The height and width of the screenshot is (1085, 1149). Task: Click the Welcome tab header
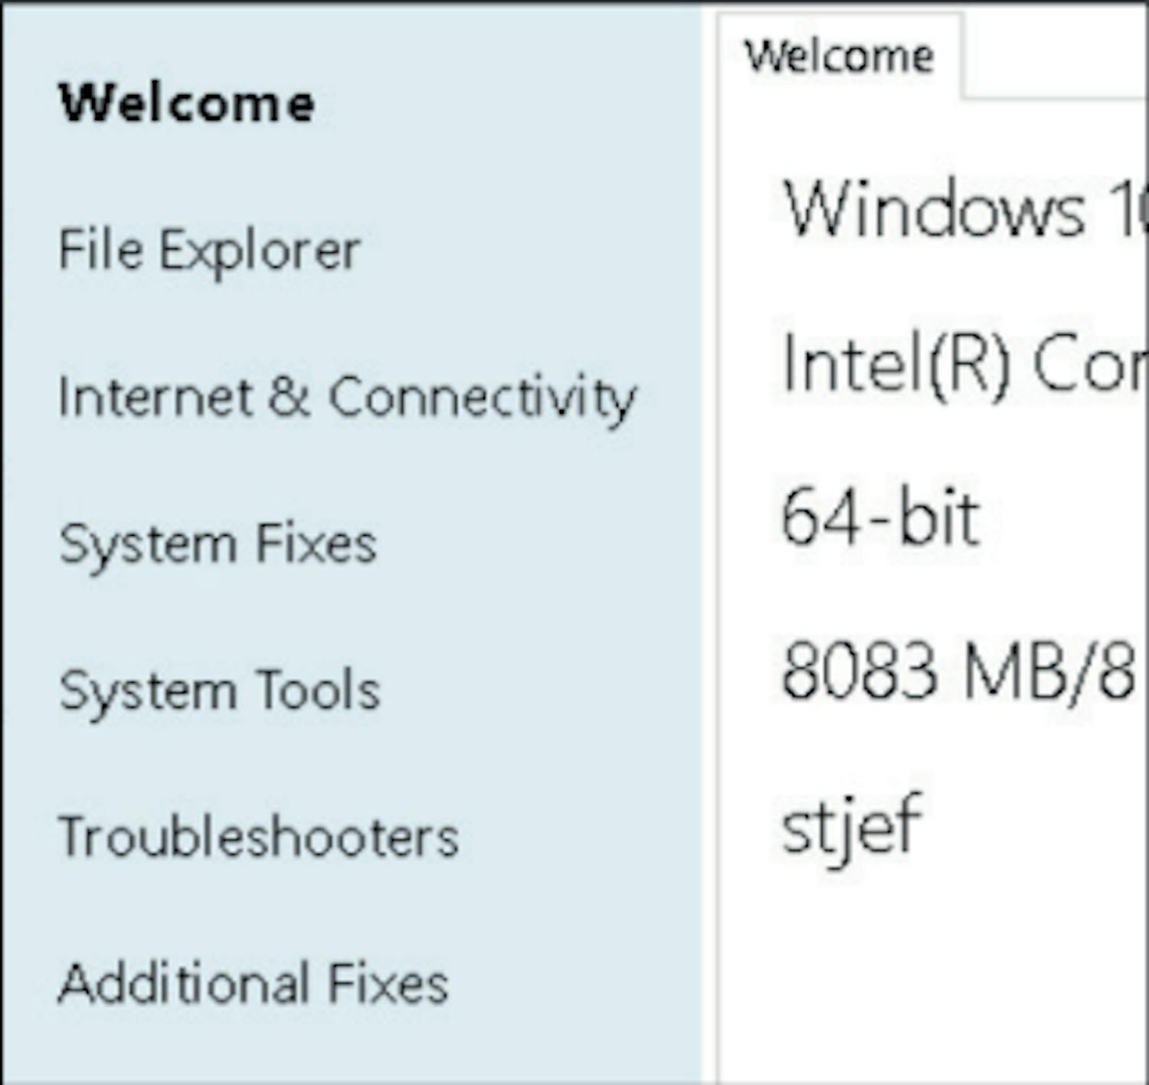click(x=840, y=57)
